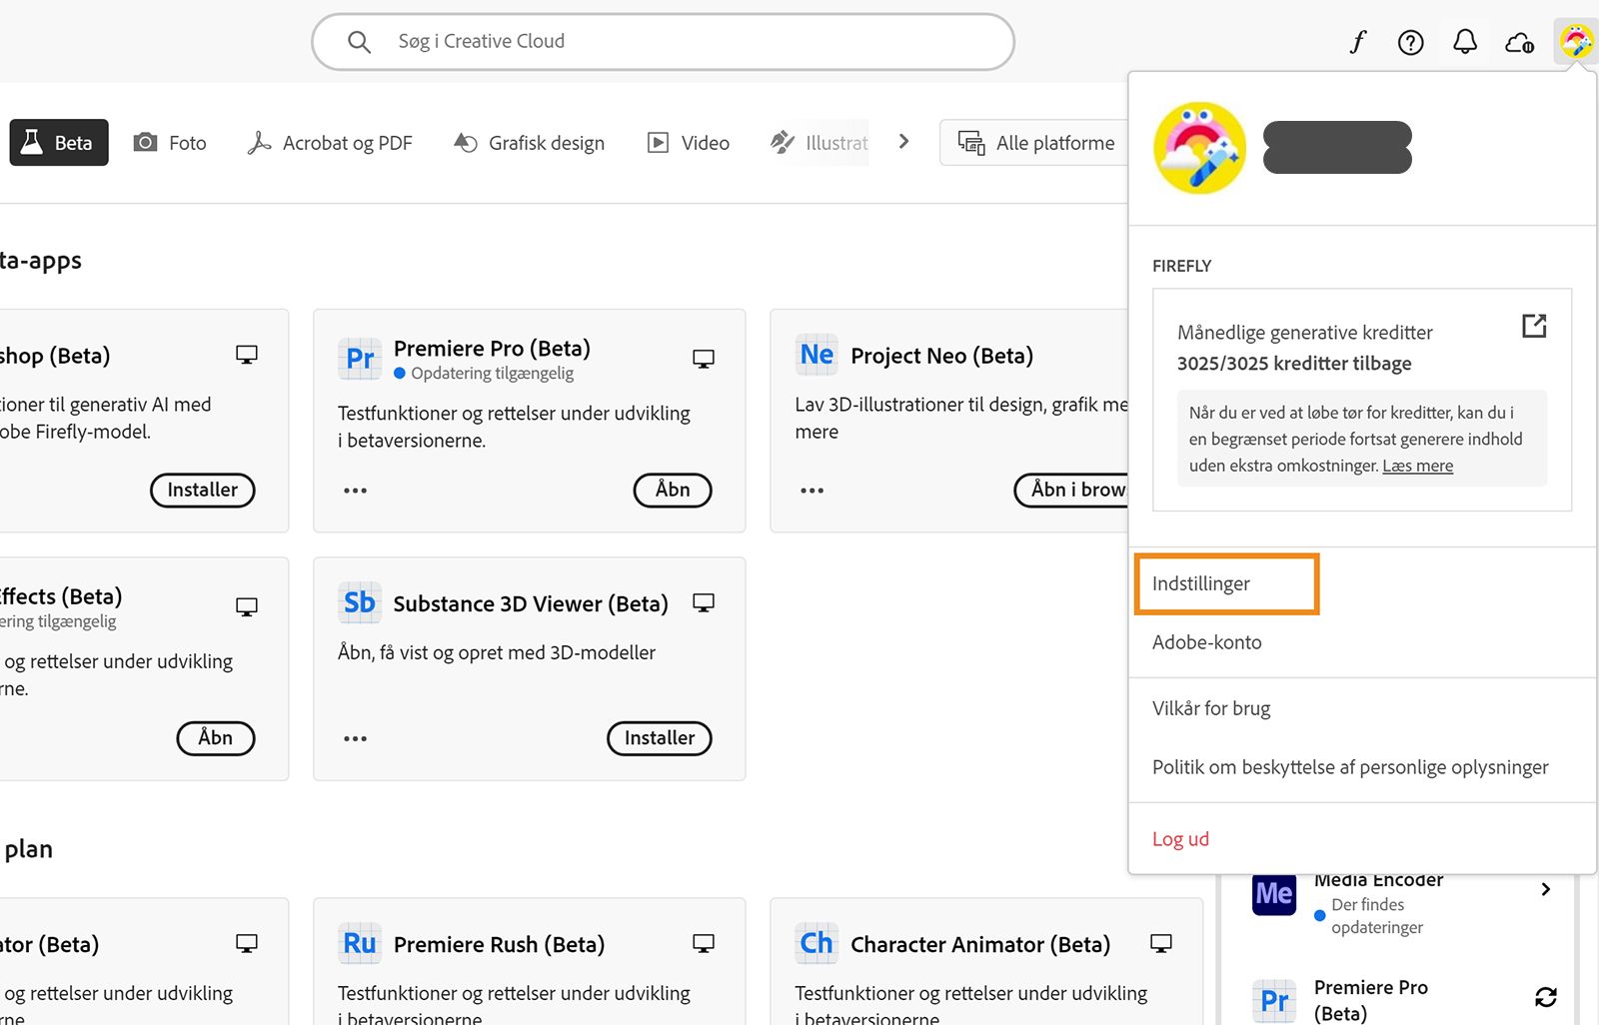Select the Beta category tab
The width and height of the screenshot is (1599, 1025).
click(x=59, y=143)
